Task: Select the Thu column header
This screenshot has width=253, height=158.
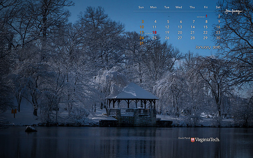Action: click(x=192, y=7)
